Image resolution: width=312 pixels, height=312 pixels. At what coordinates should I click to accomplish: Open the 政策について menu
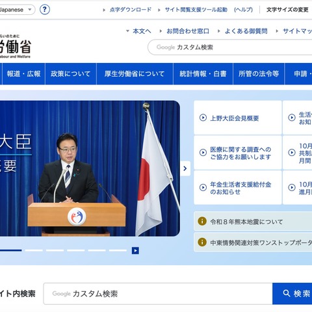point(71,74)
